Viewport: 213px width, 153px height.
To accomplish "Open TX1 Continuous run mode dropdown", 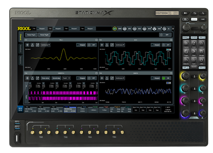I will (46, 45).
